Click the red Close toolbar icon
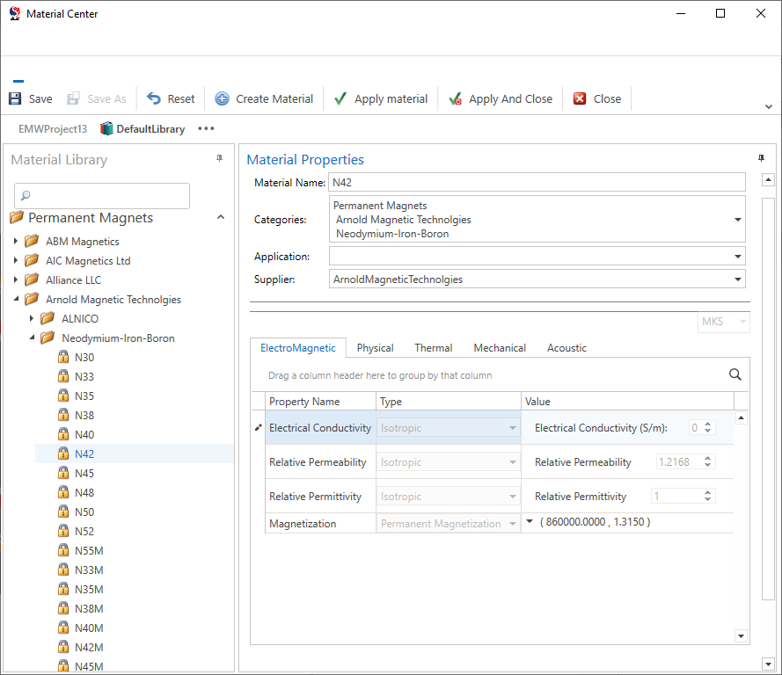Viewport: 782px width, 675px height. tap(580, 98)
